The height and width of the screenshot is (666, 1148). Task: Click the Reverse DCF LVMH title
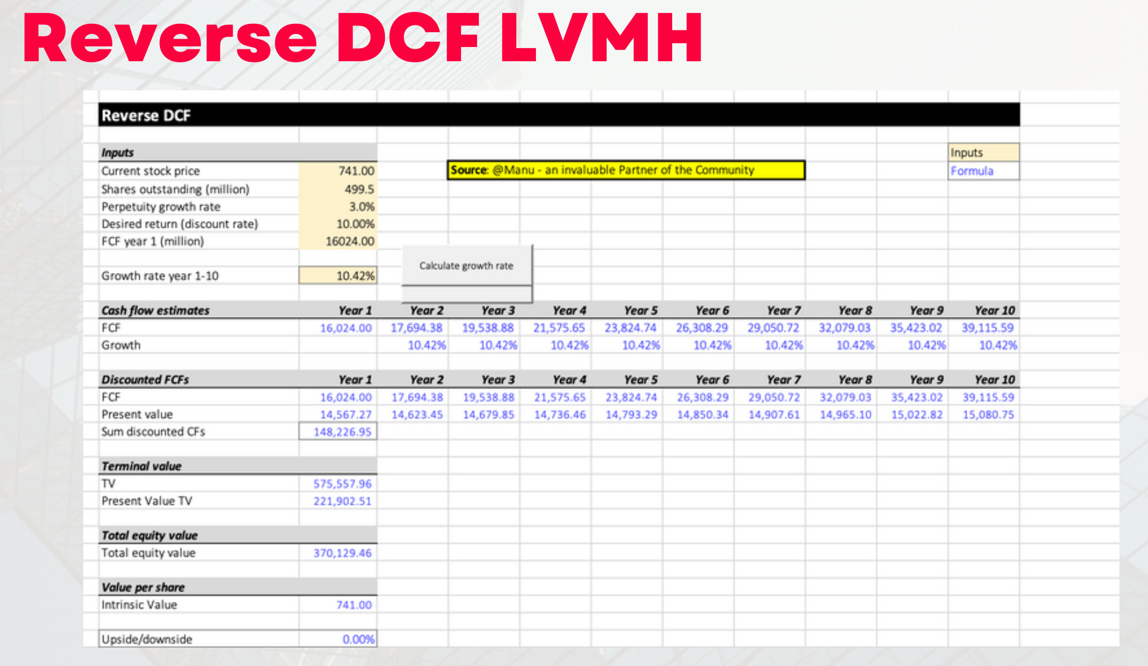(x=363, y=38)
